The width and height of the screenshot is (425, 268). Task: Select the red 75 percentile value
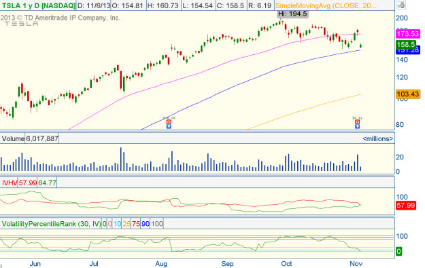pyautogui.click(x=136, y=224)
